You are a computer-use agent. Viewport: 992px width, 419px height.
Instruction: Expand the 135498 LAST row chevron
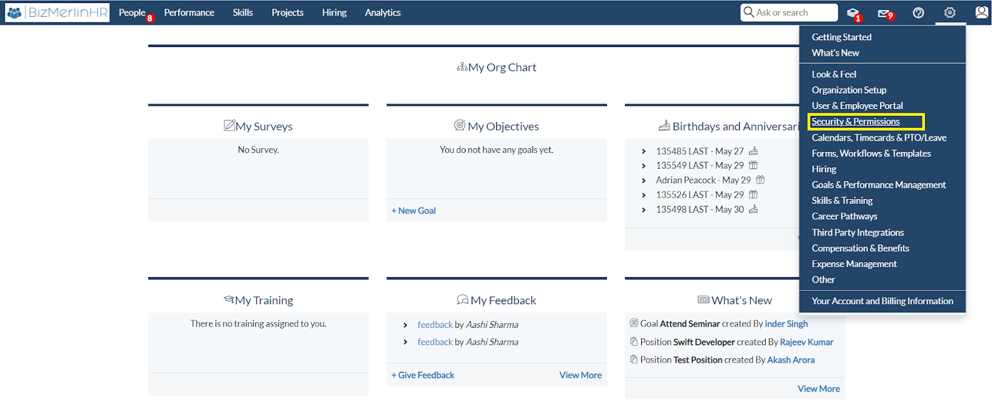point(644,209)
